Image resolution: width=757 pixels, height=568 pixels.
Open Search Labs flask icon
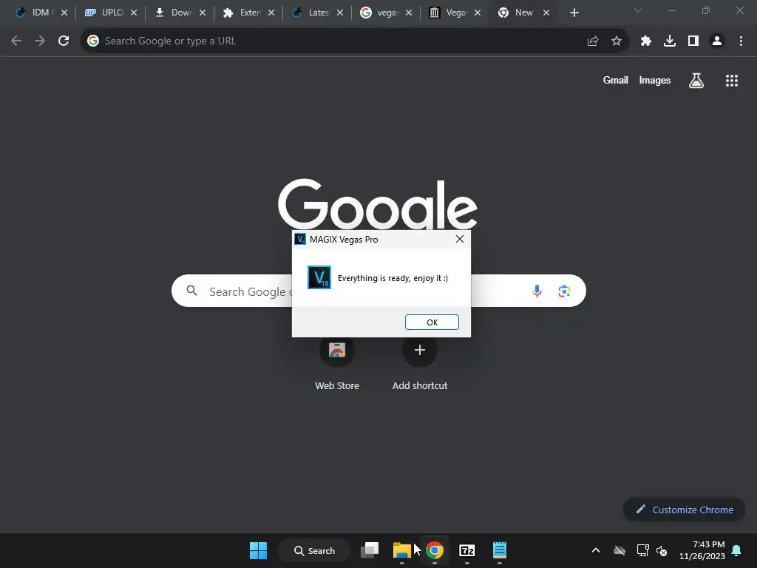pyautogui.click(x=696, y=81)
